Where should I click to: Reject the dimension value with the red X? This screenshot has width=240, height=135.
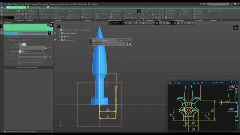(x=130, y=40)
